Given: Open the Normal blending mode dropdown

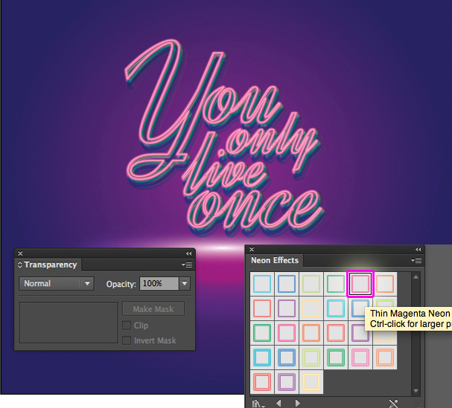Looking at the screenshot, I should pyautogui.click(x=56, y=283).
